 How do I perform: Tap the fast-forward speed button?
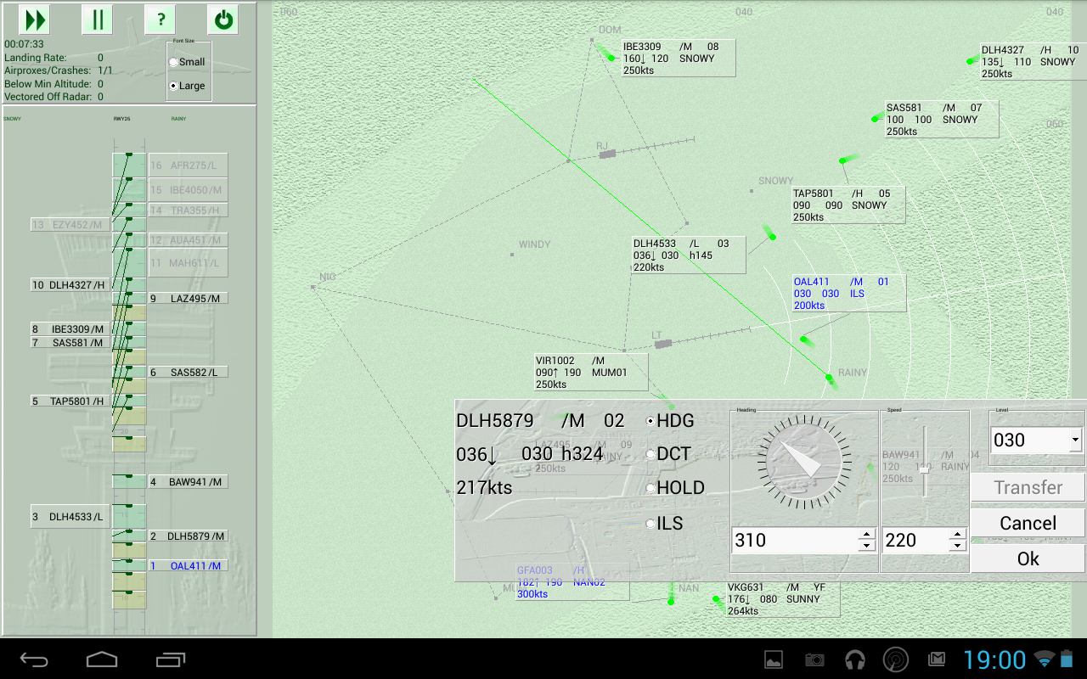click(x=34, y=20)
